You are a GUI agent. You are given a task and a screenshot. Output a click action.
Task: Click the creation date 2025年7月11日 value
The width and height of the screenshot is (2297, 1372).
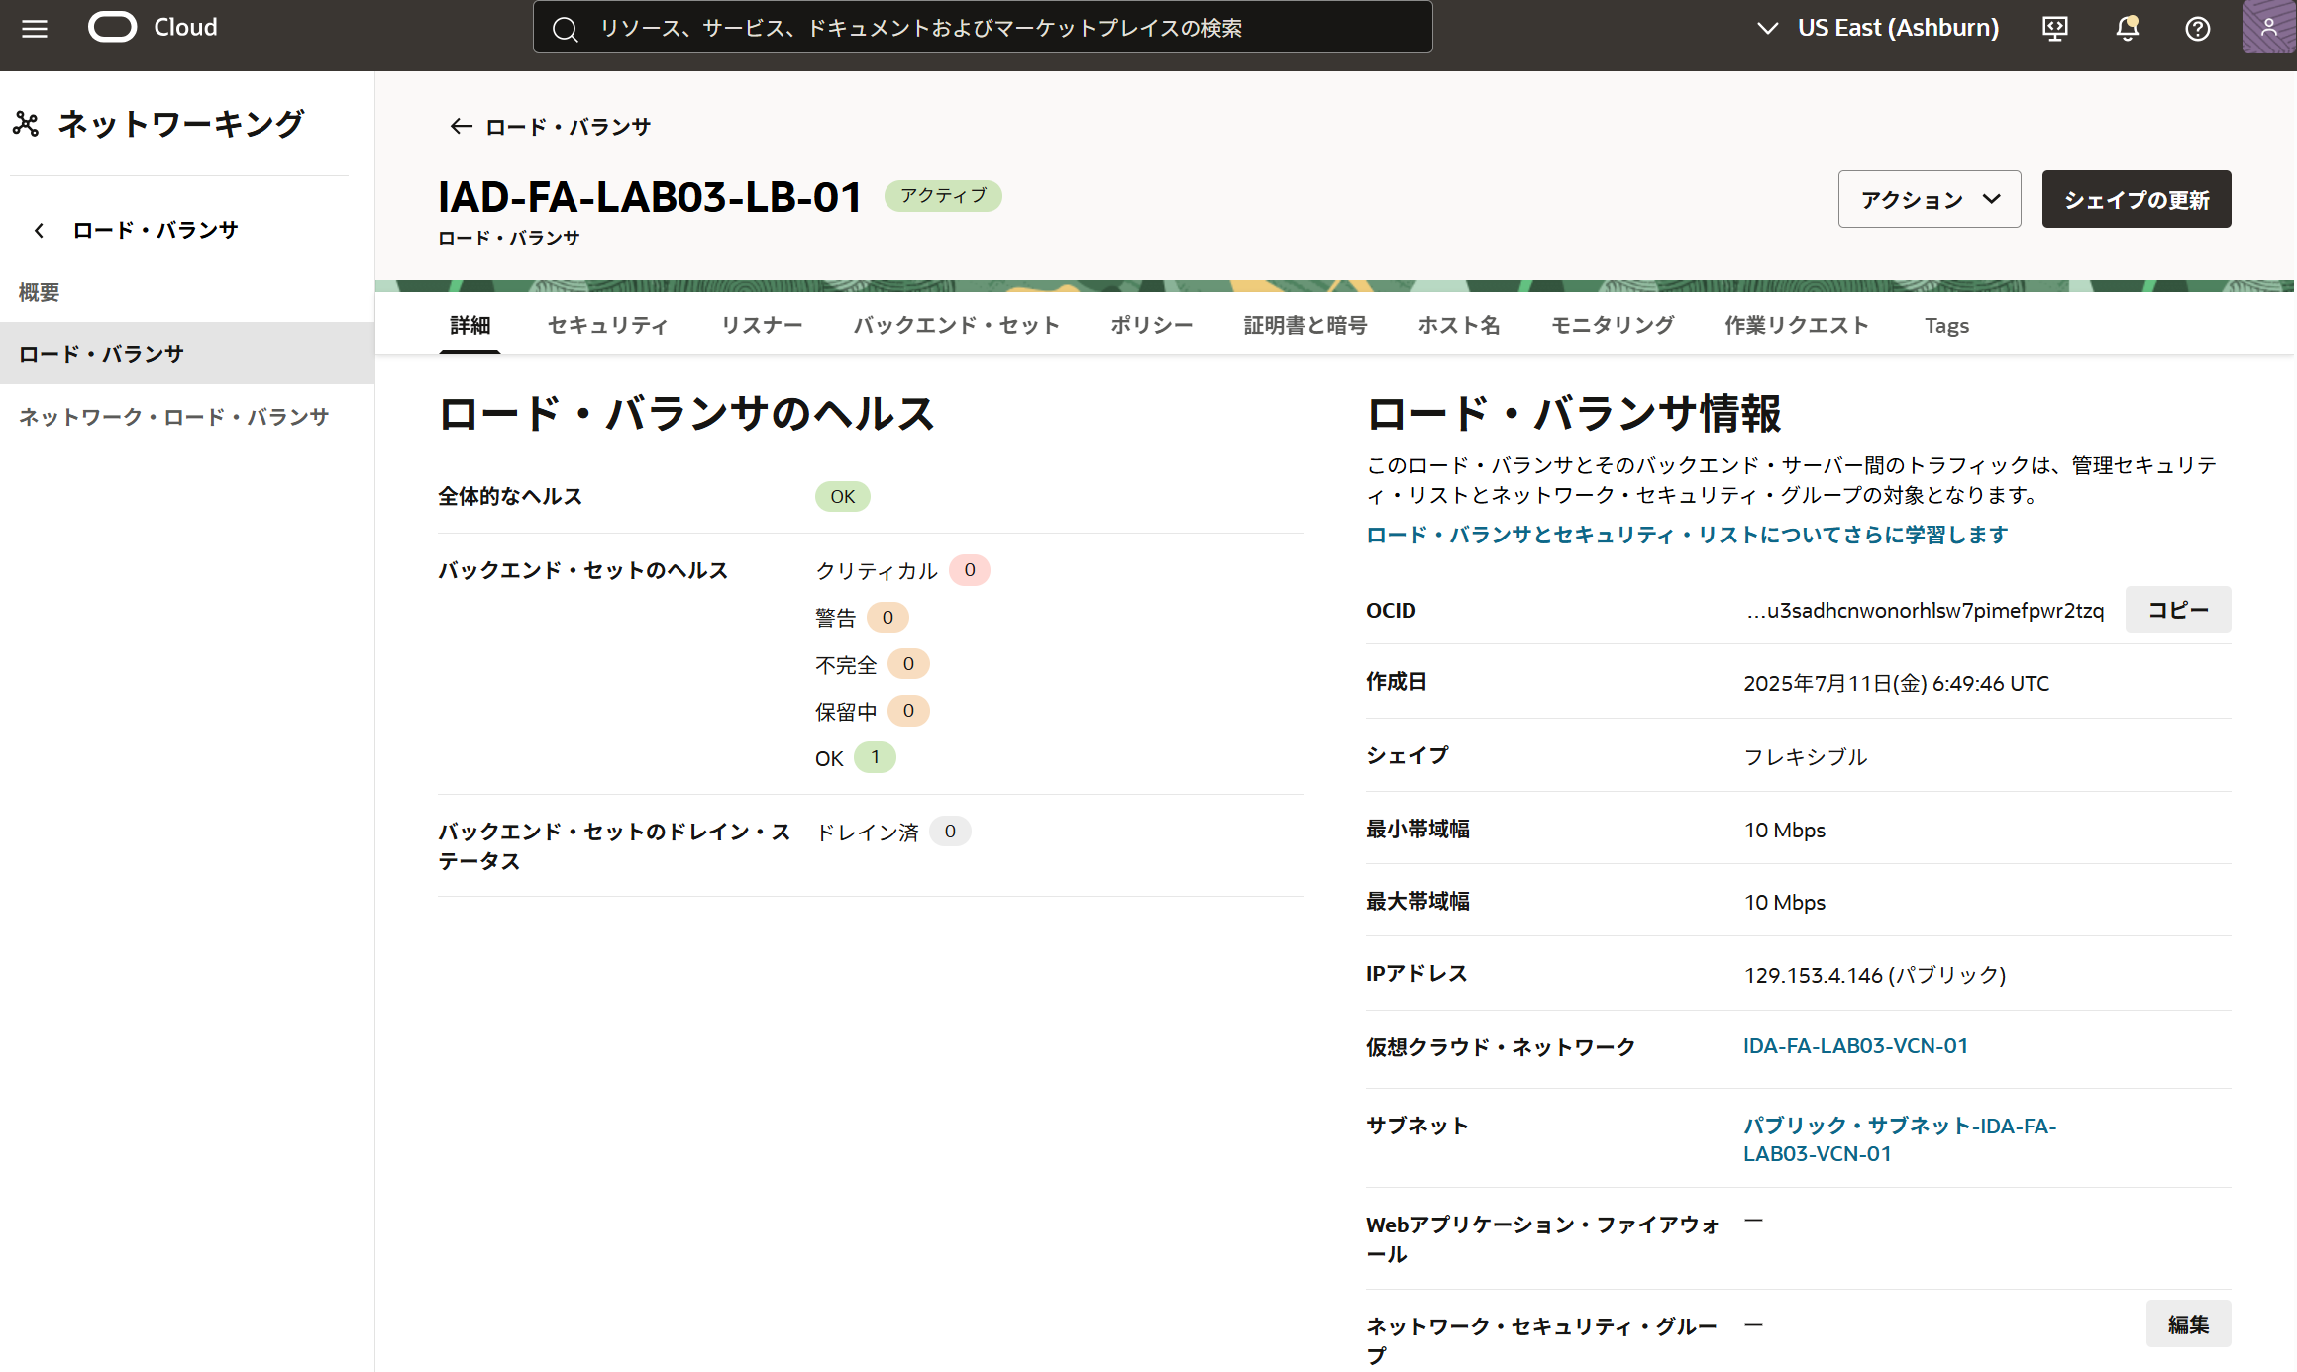(1896, 683)
